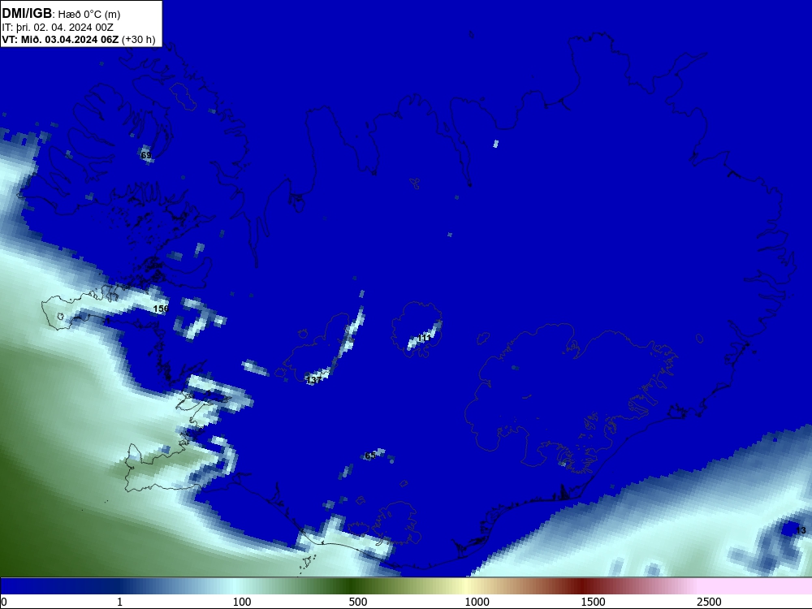Click the map value label 13
The image size is (812, 609).
(x=801, y=529)
